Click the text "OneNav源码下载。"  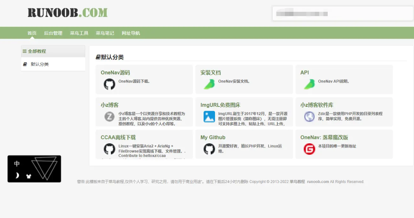[x=134, y=81]
